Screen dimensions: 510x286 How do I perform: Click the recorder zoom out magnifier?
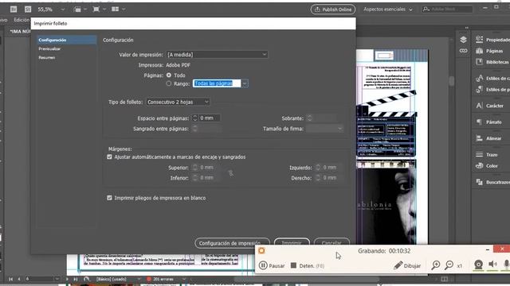[x=449, y=265]
